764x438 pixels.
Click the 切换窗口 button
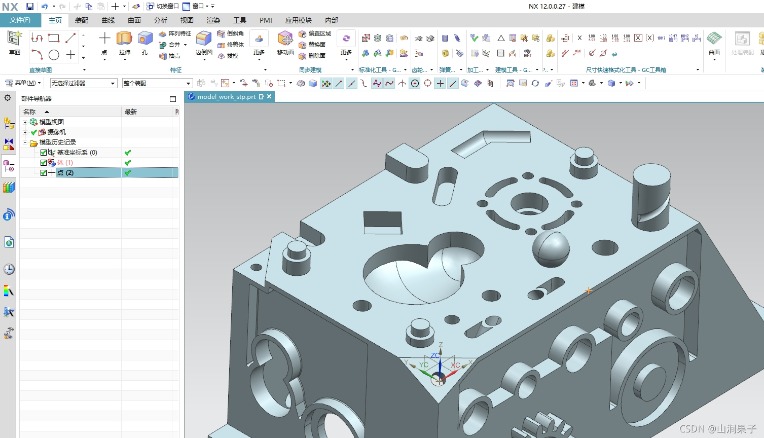[x=163, y=7]
